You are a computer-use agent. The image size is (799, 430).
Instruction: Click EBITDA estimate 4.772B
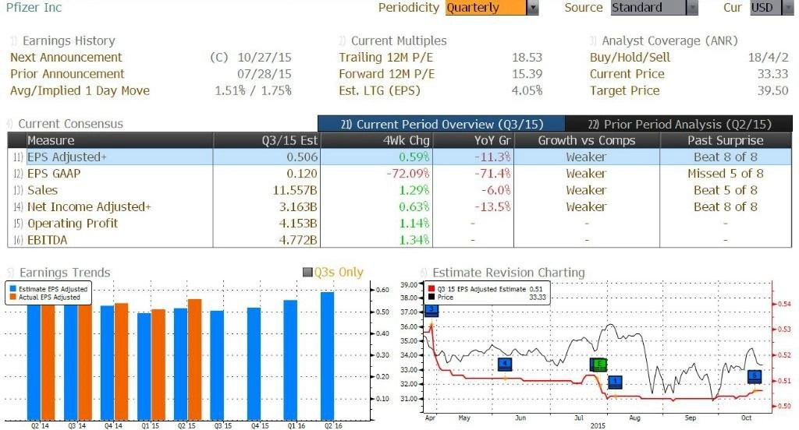[297, 240]
